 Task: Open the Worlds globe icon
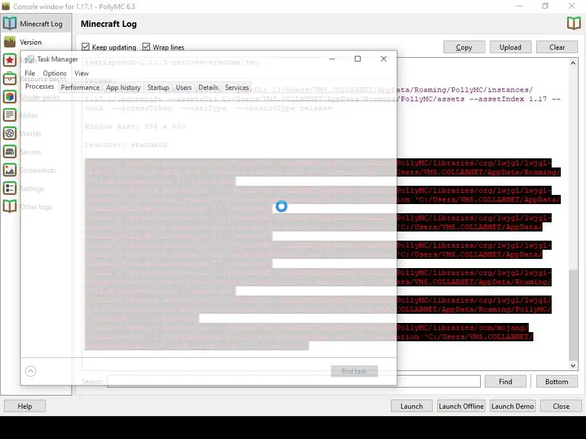[10, 133]
